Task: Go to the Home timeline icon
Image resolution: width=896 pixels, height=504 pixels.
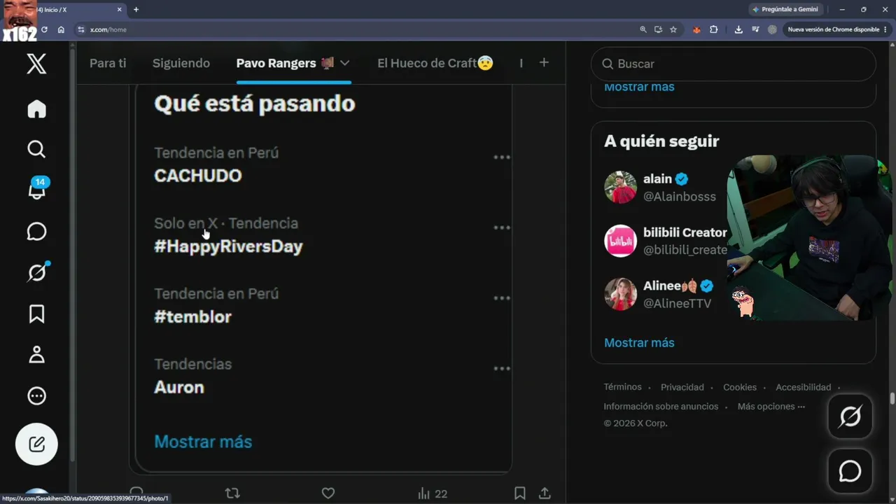Action: point(36,109)
